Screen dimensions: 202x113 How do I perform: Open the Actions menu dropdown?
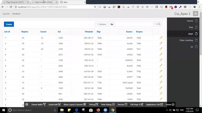click(x=102, y=24)
